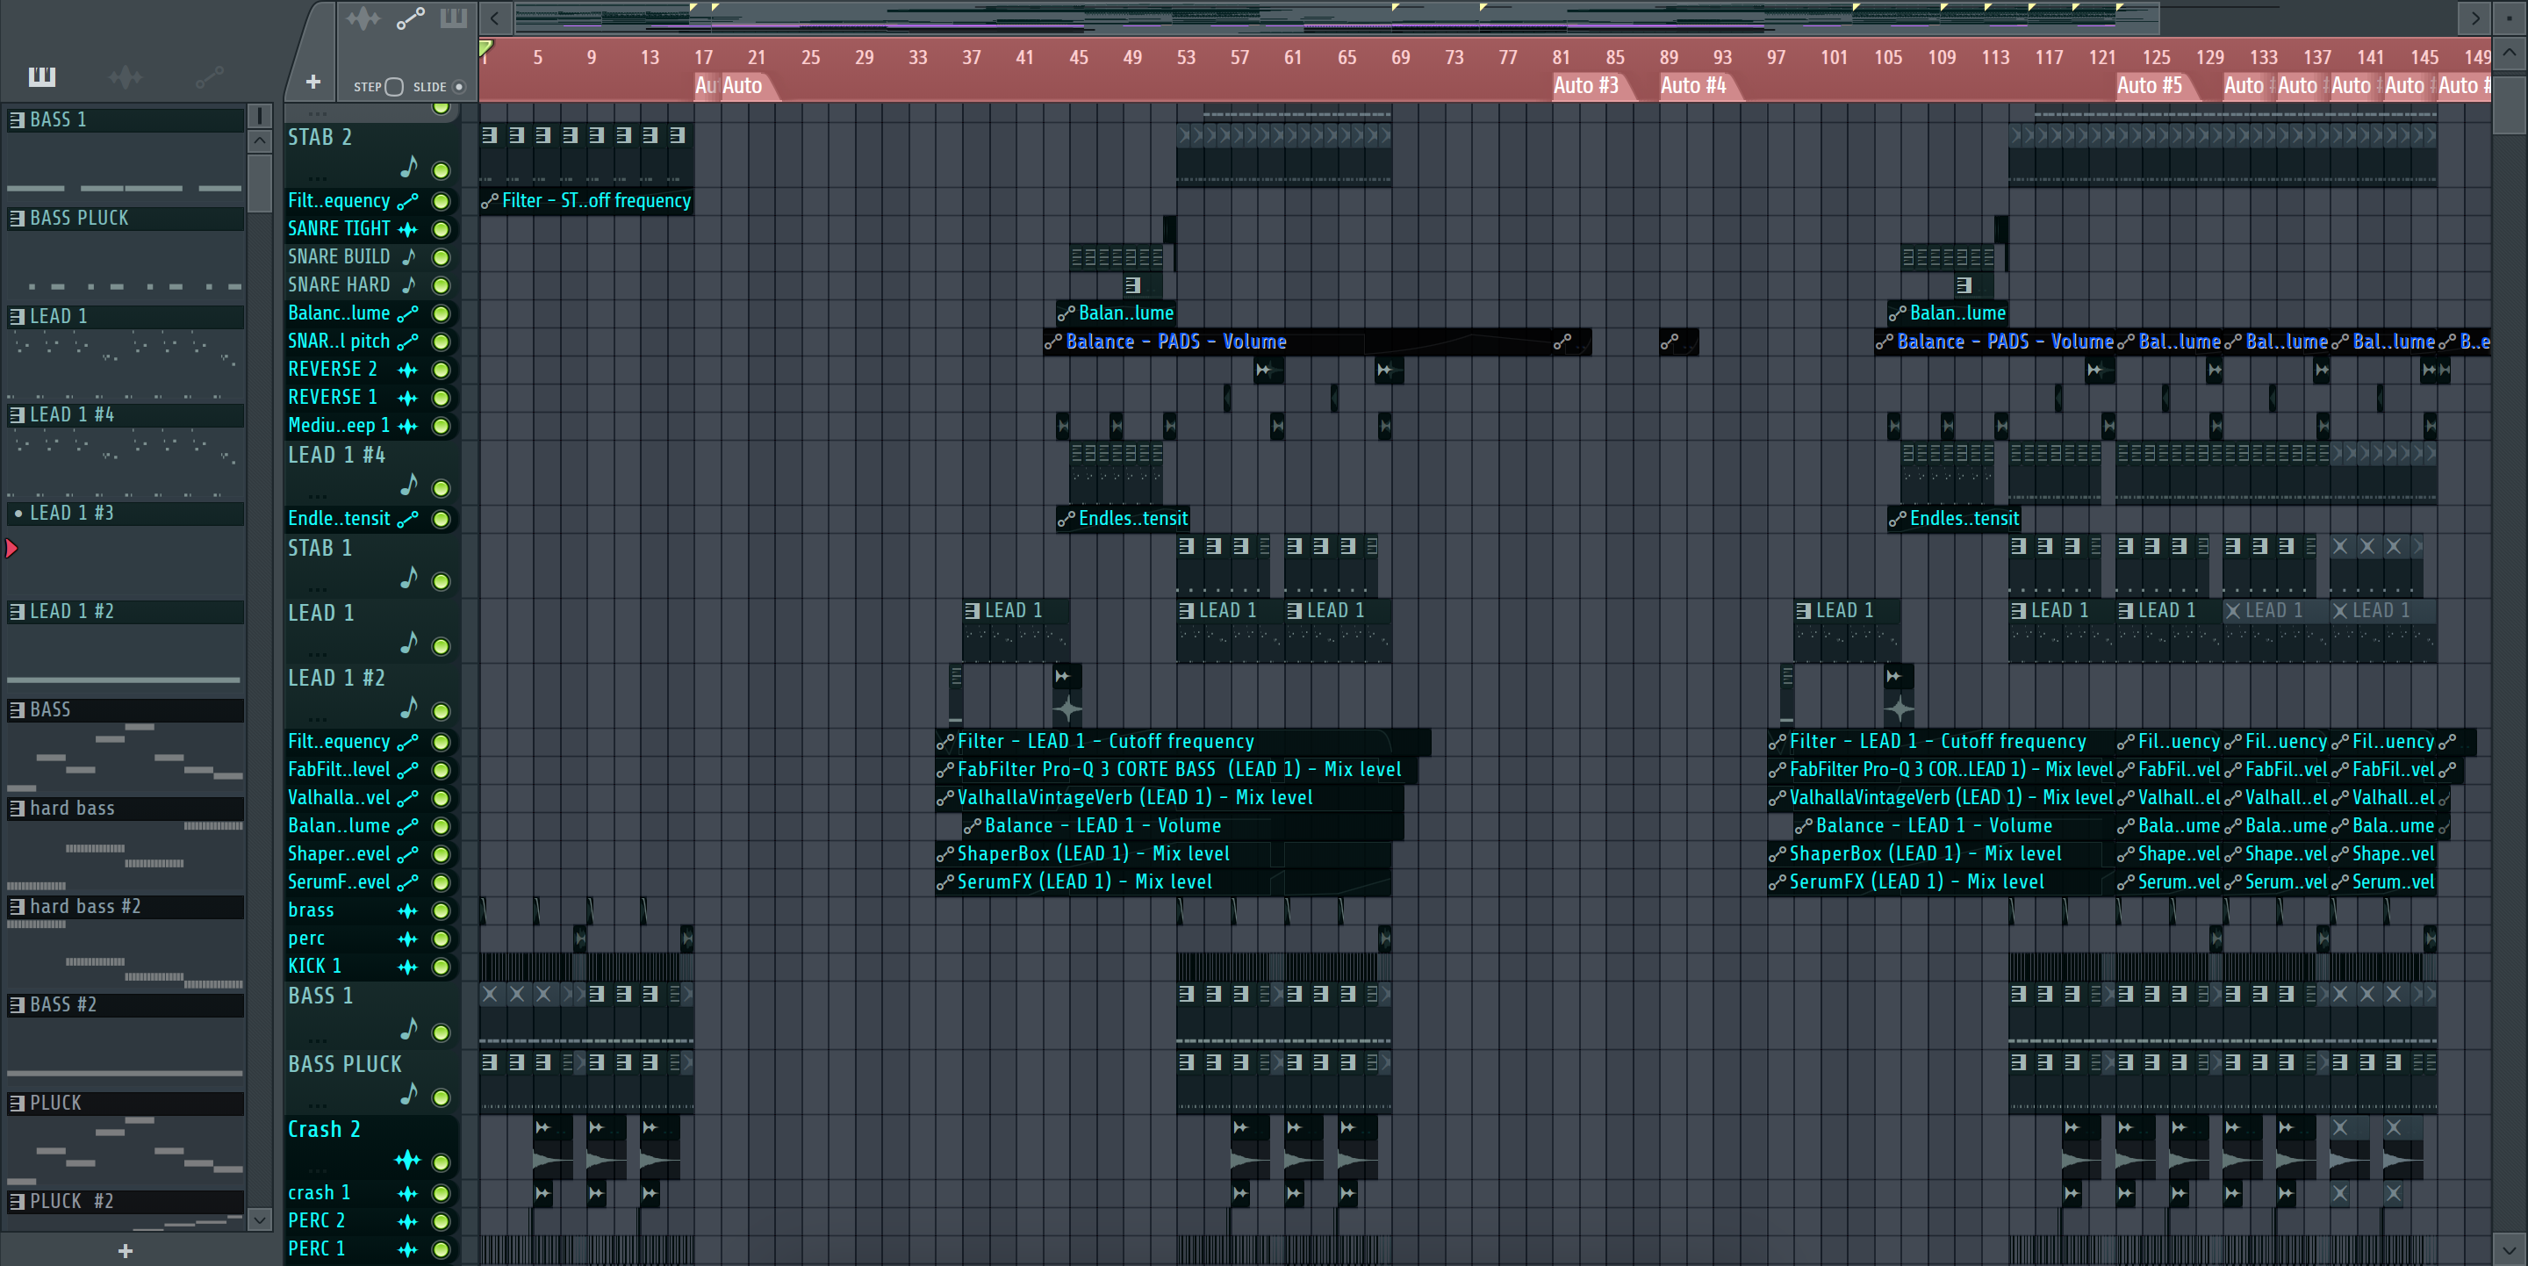This screenshot has width=2528, height=1266.
Task: Select the automation clip focus tab in the playlist header
Action: click(x=410, y=18)
